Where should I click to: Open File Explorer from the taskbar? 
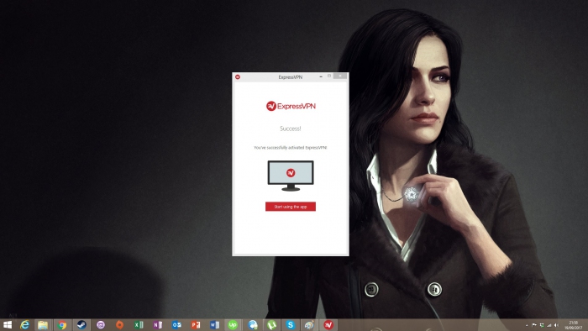(43, 324)
